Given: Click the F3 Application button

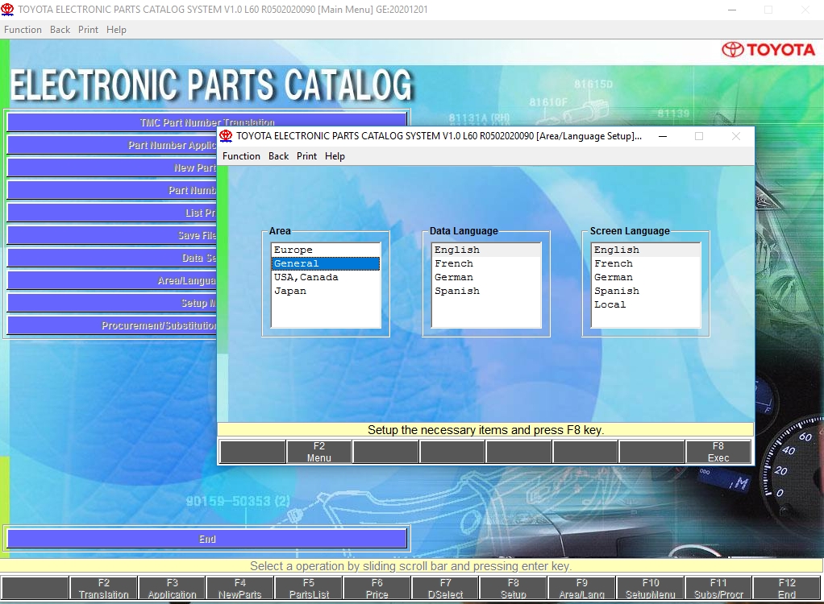Looking at the screenshot, I should 172,589.
